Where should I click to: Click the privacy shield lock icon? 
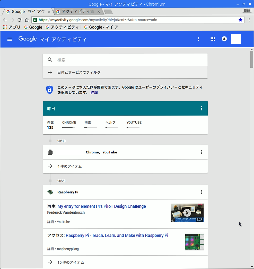(x=50, y=90)
